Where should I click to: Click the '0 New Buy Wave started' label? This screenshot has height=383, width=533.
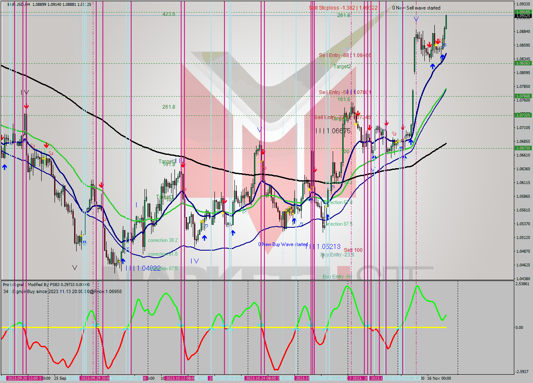tap(283, 244)
